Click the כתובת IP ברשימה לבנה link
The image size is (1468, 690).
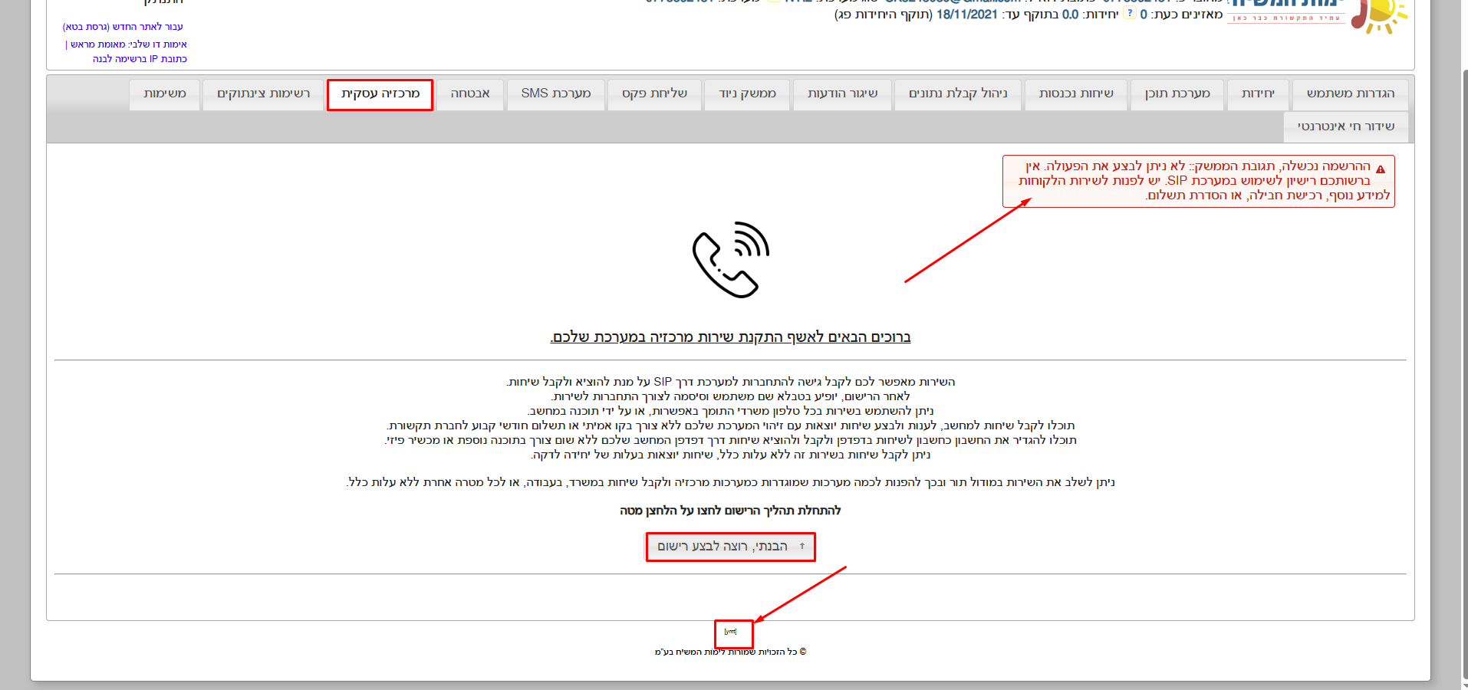140,59
